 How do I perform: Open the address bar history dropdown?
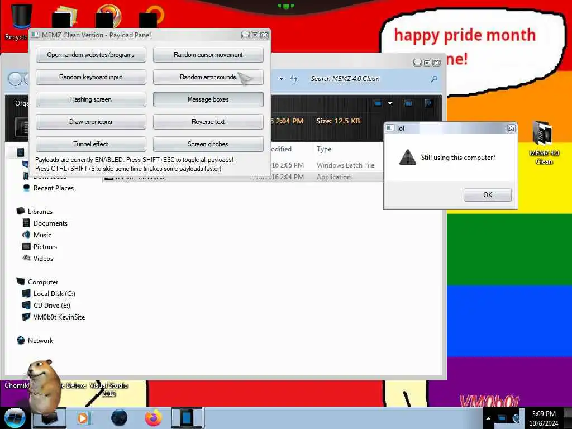pyautogui.click(x=282, y=78)
